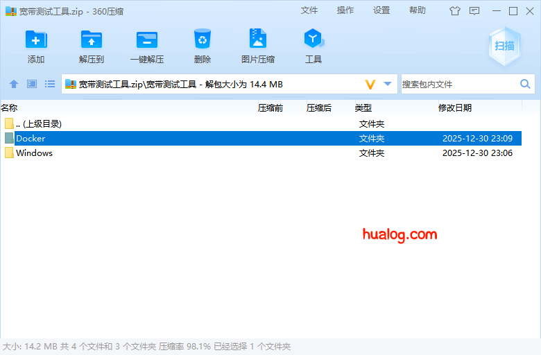The width and height of the screenshot is (541, 355).
Task: Click date 2025-12-30 23:09 cell
Action: click(477, 139)
